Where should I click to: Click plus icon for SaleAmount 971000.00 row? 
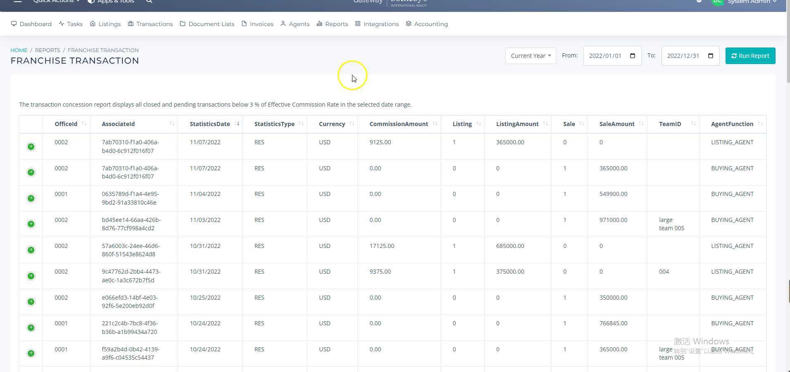(x=31, y=224)
